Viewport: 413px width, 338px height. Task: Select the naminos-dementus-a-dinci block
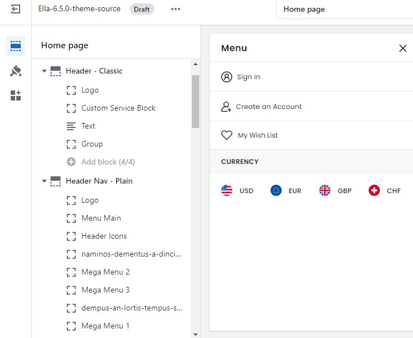131,254
